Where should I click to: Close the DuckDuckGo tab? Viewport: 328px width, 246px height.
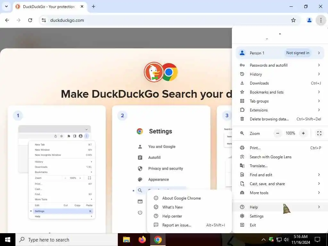(82, 6)
